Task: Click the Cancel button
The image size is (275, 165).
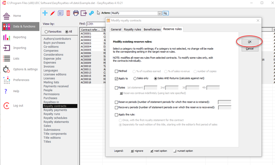Action: point(250,49)
